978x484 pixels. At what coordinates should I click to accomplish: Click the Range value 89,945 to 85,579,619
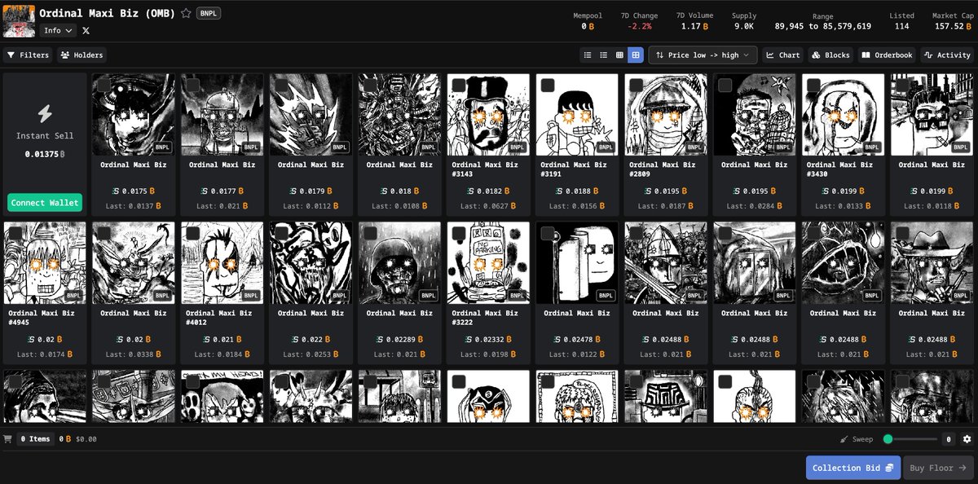[822, 26]
